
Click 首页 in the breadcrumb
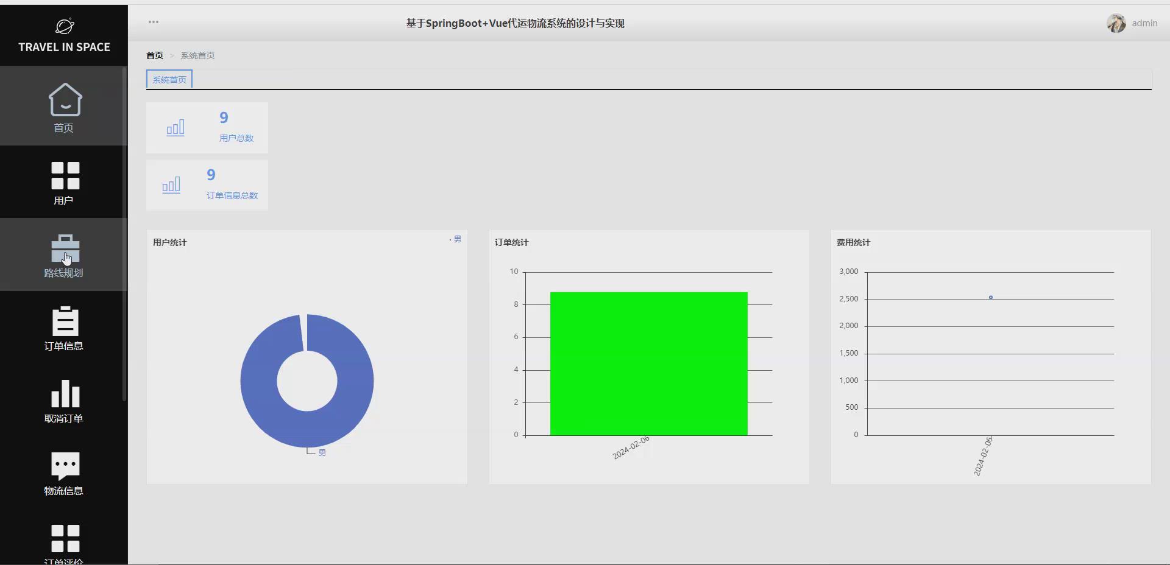pyautogui.click(x=155, y=55)
